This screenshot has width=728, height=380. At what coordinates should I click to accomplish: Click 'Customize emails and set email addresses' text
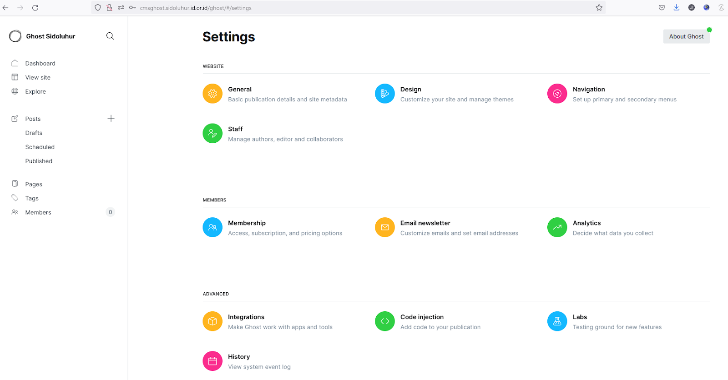[x=459, y=233]
